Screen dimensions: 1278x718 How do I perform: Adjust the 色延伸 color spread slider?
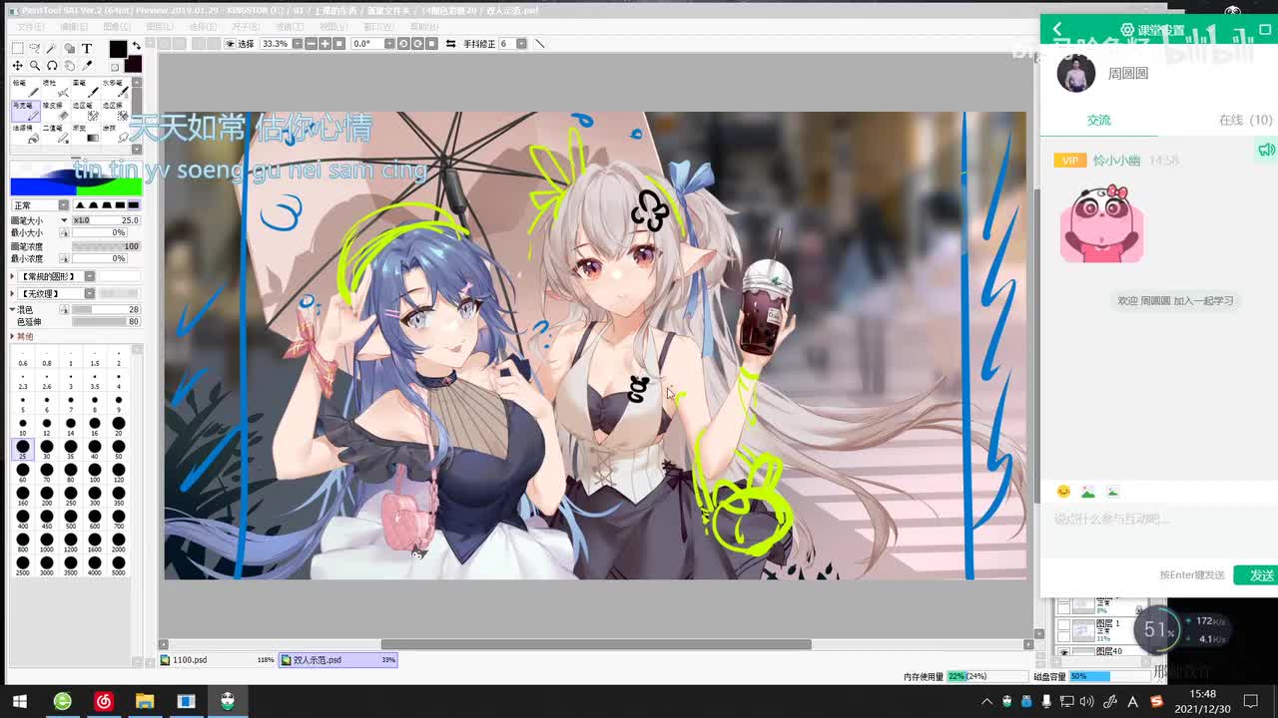106,322
